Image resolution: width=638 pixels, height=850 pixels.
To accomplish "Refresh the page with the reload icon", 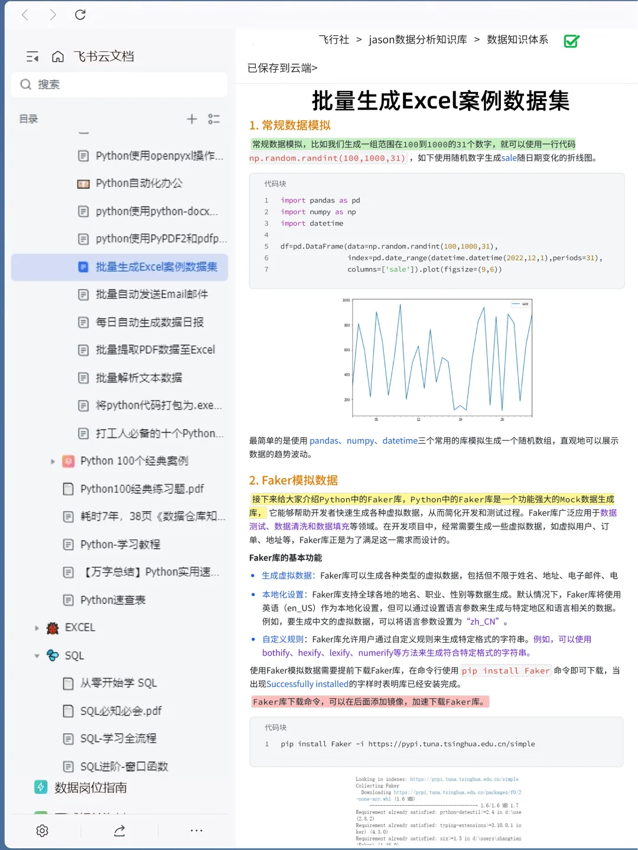I will click(x=81, y=16).
